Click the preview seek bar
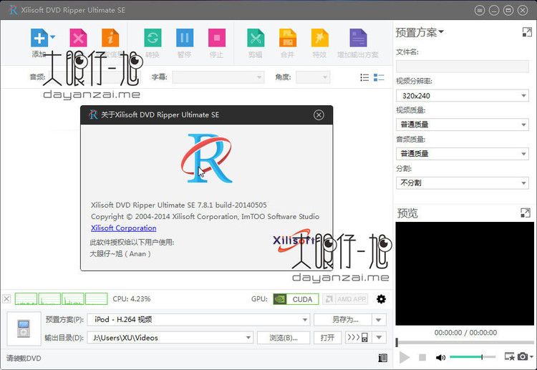This screenshot has height=370, width=537. (465, 342)
